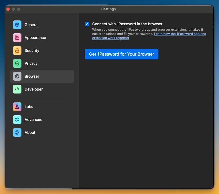Click the Advanced sliders icon
The image size is (219, 194).
pyautogui.click(x=17, y=120)
